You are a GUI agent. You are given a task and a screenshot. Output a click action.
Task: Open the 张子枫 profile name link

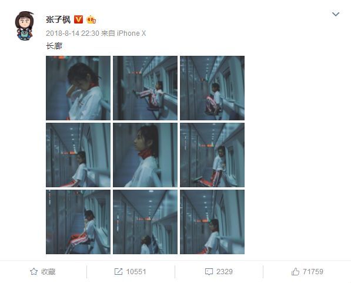pos(58,20)
